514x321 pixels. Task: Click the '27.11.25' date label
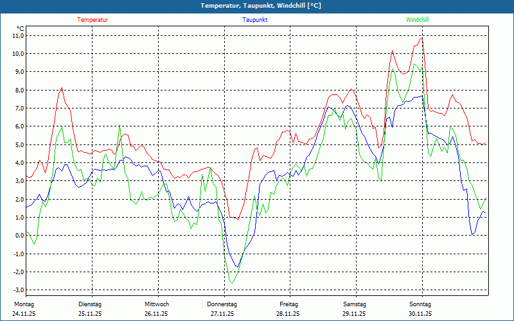coord(222,314)
